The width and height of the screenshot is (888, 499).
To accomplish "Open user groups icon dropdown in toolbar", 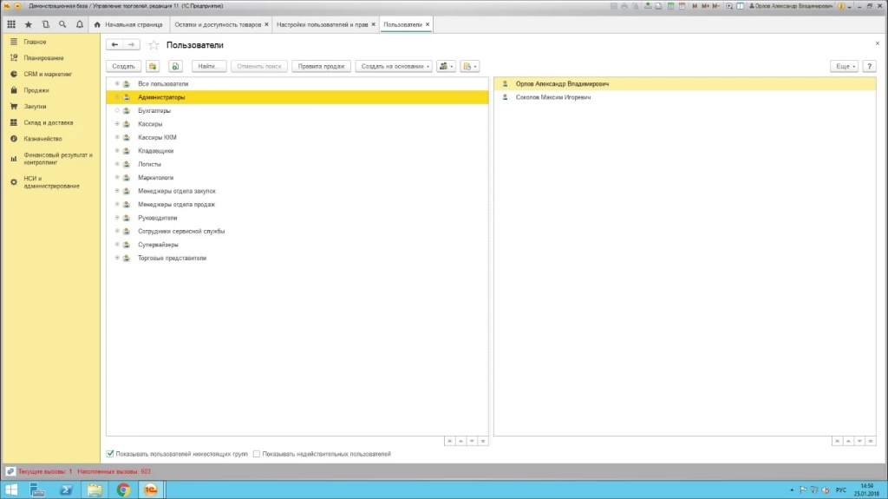I will point(447,66).
